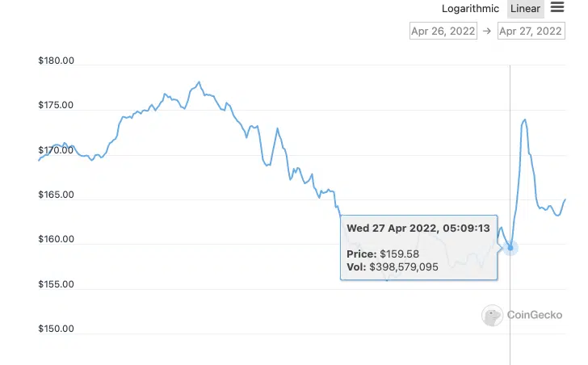
Task: Click the $170.00 y-axis label
Action: [x=56, y=150]
